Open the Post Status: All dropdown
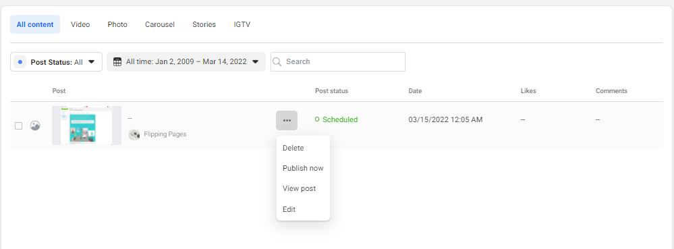Image resolution: width=674 pixels, height=249 pixels. click(56, 62)
